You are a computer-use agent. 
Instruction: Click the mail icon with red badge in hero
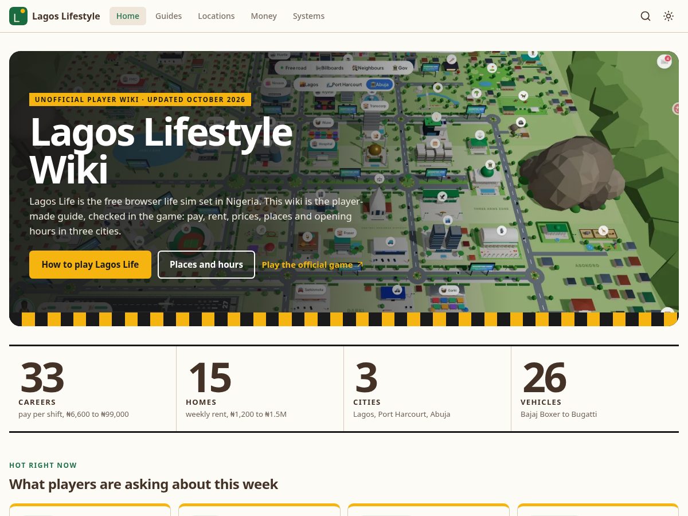tap(664, 61)
